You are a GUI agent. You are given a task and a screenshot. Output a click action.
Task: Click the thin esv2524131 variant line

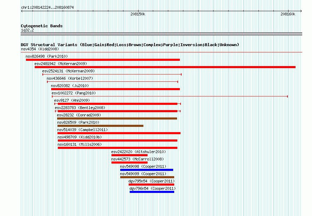coord(112,74)
